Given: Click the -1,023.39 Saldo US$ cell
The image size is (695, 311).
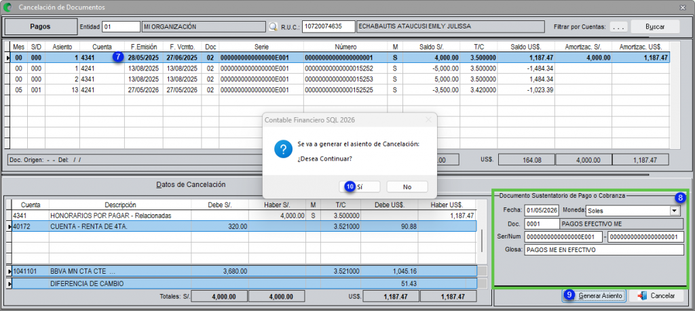Looking at the screenshot, I should point(526,90).
